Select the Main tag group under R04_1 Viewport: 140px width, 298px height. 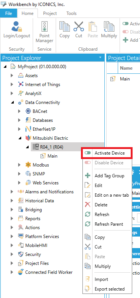pyautogui.click(x=52, y=156)
